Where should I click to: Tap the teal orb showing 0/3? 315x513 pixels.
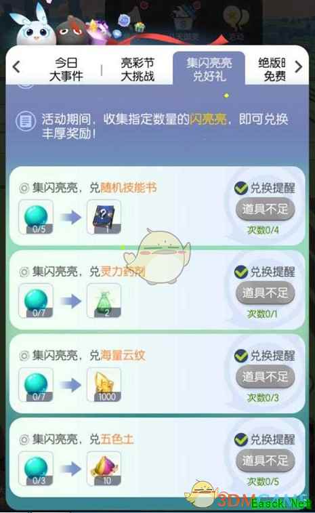click(x=36, y=468)
